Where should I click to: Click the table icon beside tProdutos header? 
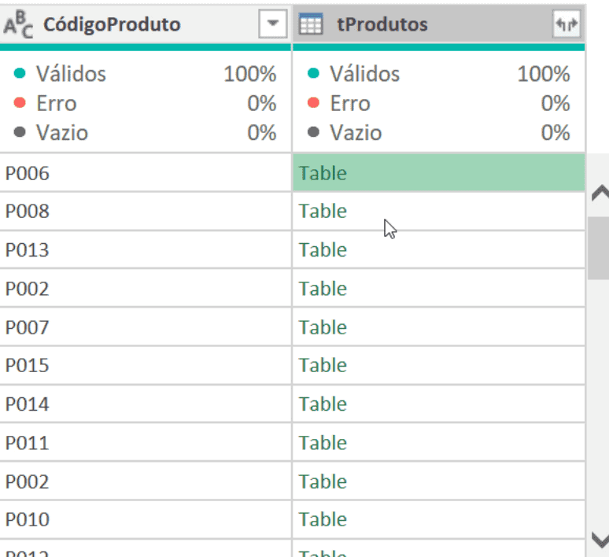pyautogui.click(x=311, y=25)
